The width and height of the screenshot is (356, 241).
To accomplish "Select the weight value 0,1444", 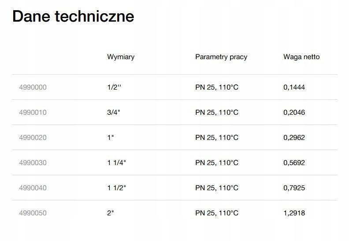I will tap(294, 87).
